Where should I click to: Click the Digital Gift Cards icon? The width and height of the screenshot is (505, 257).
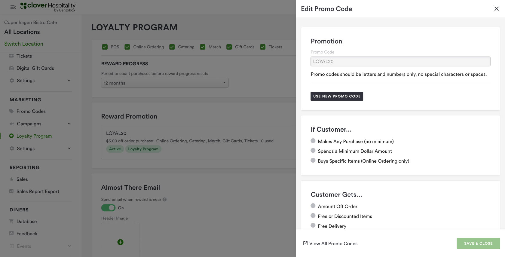pos(11,68)
